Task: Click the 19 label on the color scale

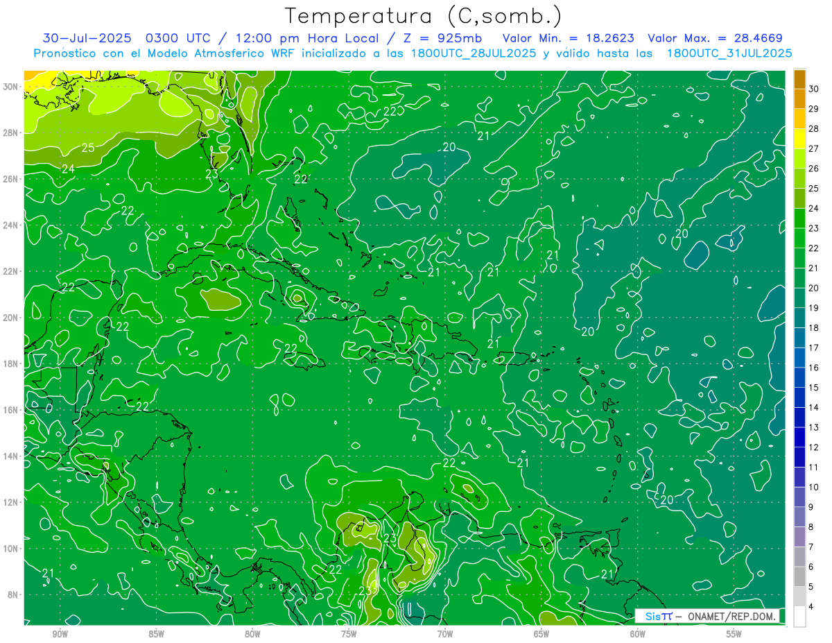Action: click(x=814, y=308)
